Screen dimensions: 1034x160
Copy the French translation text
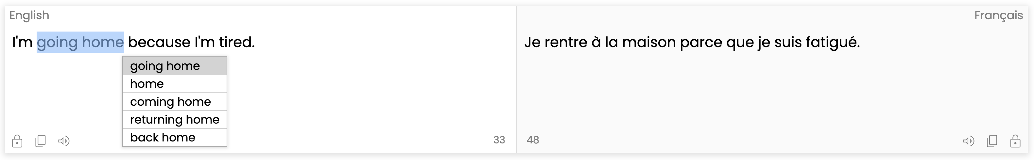click(x=992, y=141)
